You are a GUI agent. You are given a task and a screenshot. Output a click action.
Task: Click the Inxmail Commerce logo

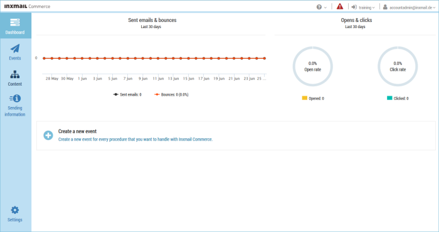pyautogui.click(x=27, y=6)
